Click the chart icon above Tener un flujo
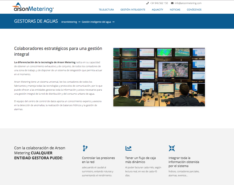Image resolution: width=234 pixels, height=185 pixels. pyautogui.click(x=128, y=148)
